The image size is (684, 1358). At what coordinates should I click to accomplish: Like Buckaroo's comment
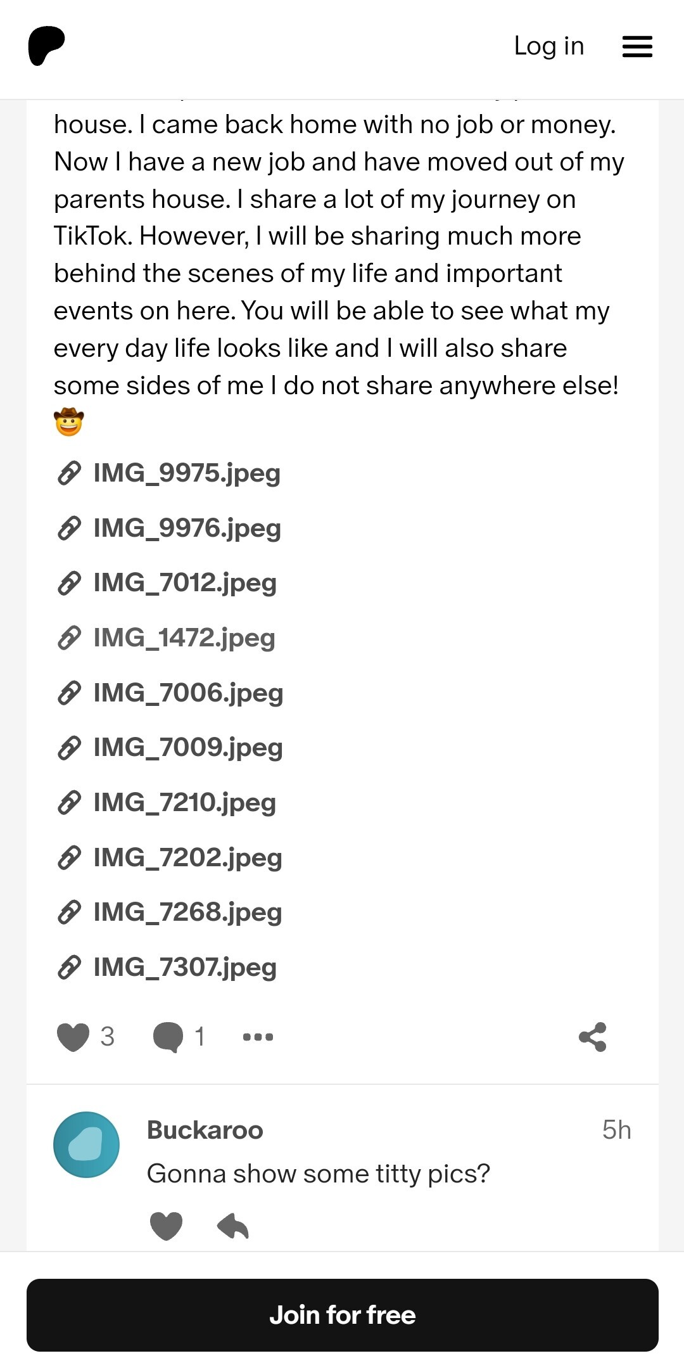click(x=166, y=1226)
